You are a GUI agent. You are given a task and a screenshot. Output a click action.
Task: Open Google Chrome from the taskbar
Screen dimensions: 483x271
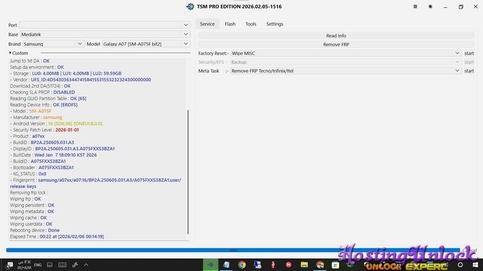[241, 264]
